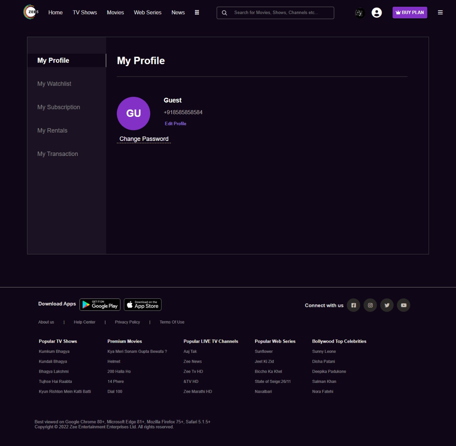This screenshot has width=456, height=446.
Task: Open Sunny Leone celebrity page
Action: click(x=324, y=351)
